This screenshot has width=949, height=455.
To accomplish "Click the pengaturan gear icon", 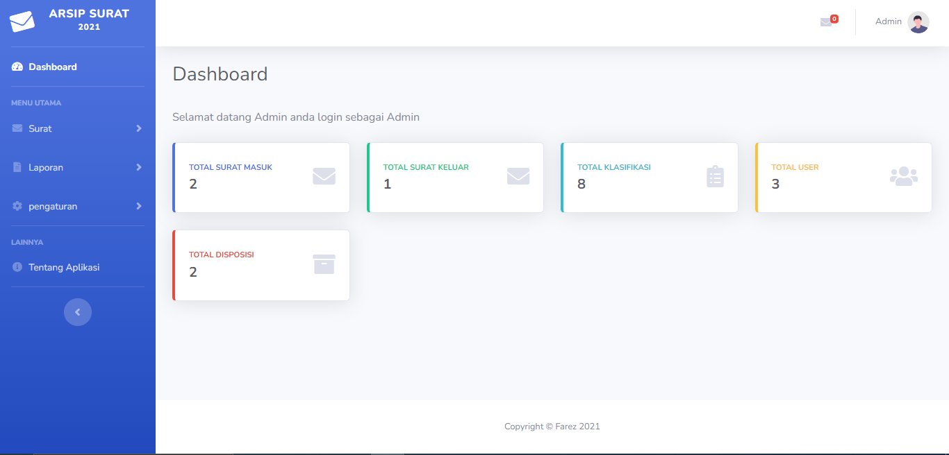I will pyautogui.click(x=17, y=206).
